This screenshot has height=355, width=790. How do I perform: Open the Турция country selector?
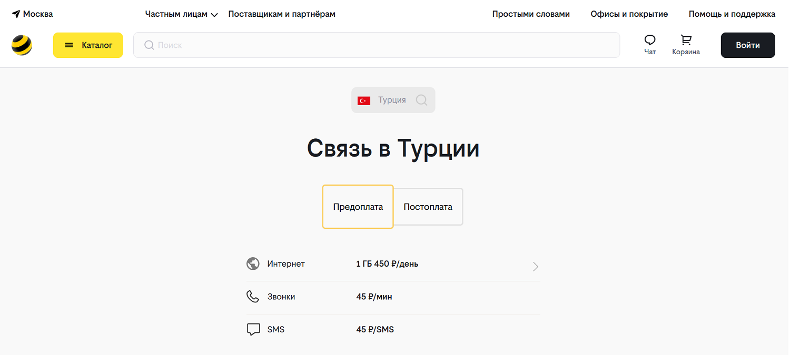393,100
